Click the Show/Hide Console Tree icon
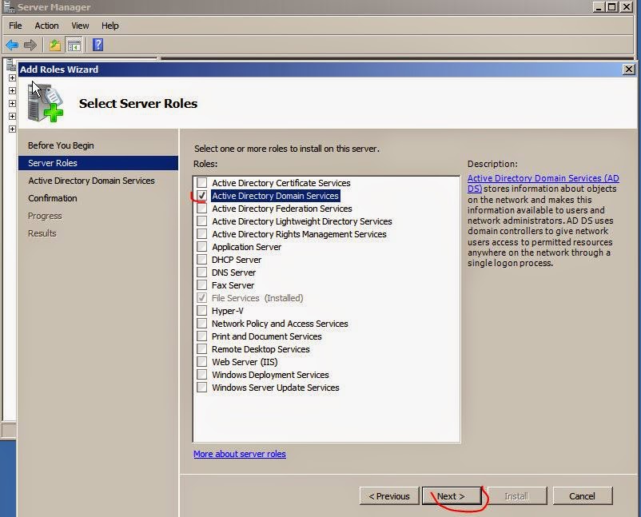The image size is (641, 517). tap(74, 45)
